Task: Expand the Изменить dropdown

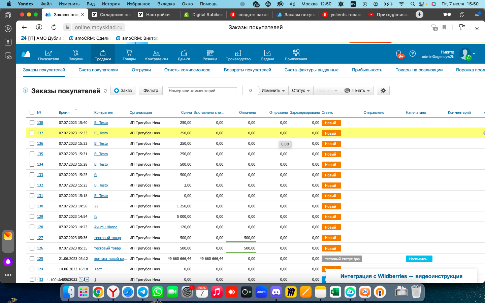Action: click(273, 91)
